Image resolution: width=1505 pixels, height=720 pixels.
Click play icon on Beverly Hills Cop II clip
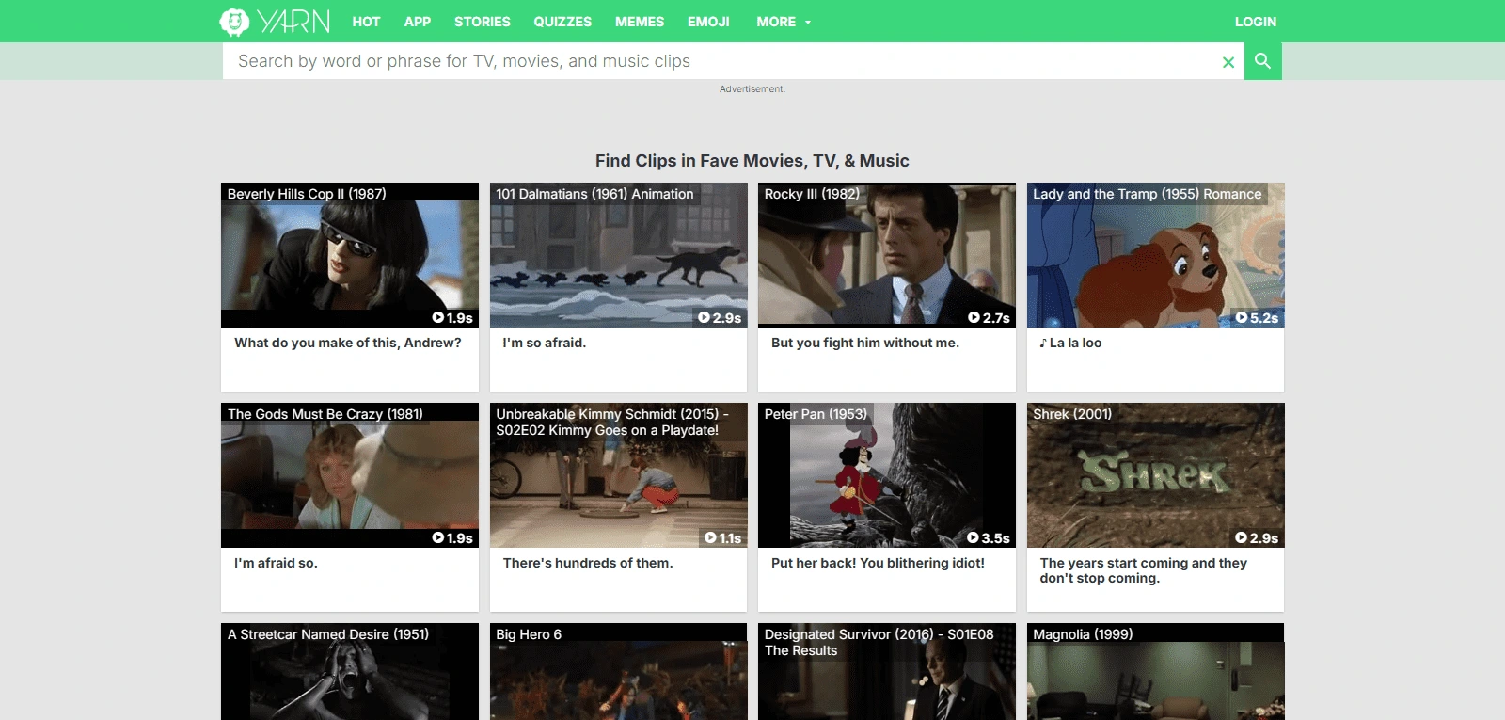click(438, 318)
